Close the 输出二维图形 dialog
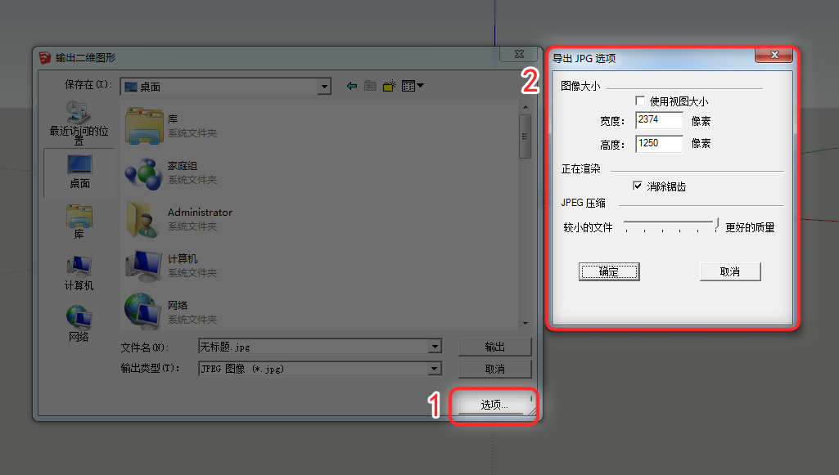The height and width of the screenshot is (475, 839). (519, 54)
